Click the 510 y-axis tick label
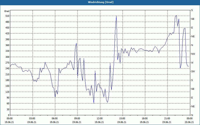 click(x=7, y=16)
